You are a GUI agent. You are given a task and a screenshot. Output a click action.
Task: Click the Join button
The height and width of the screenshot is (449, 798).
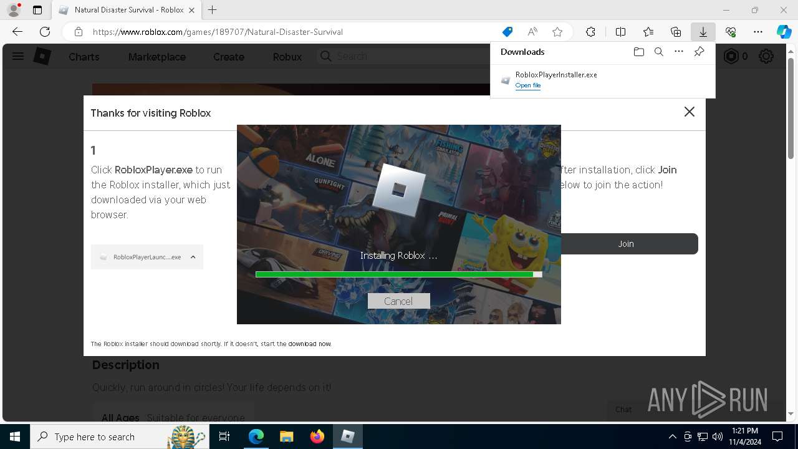(626, 244)
